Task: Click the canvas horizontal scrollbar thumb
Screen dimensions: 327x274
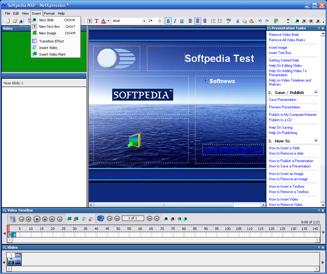Action: tap(164, 205)
